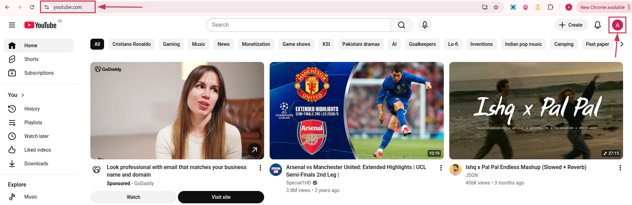Open History in the sidebar
This screenshot has width=632, height=205.
[x=39, y=109]
